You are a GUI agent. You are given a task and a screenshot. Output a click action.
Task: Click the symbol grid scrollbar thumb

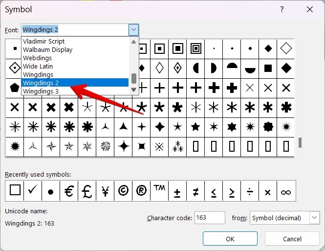pos(300,142)
